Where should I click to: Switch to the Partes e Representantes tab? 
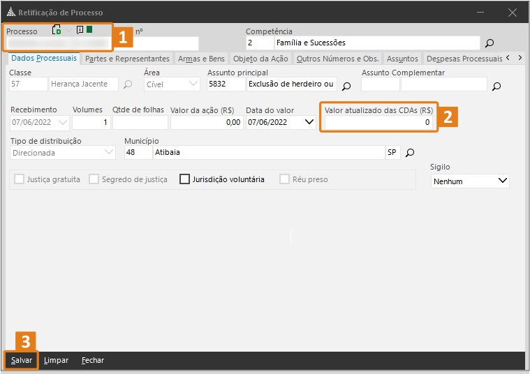[x=127, y=59]
